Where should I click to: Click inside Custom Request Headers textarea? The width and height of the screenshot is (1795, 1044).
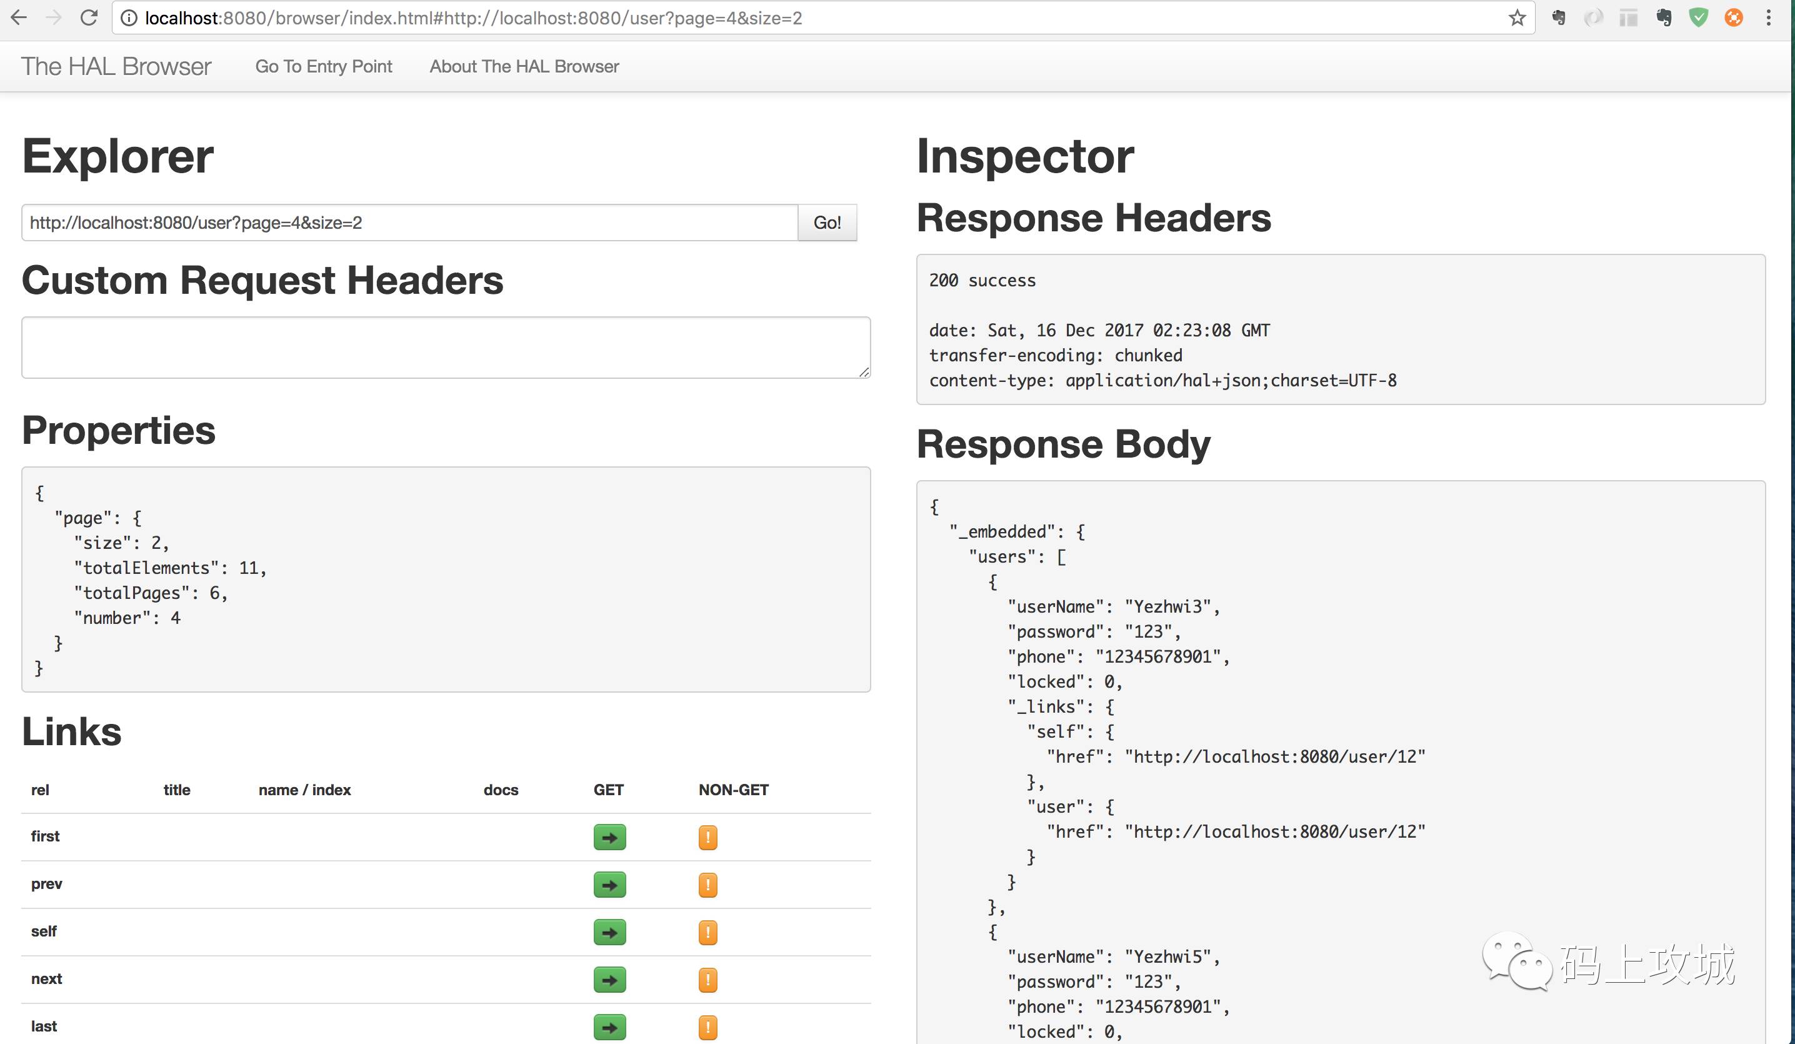pos(445,348)
